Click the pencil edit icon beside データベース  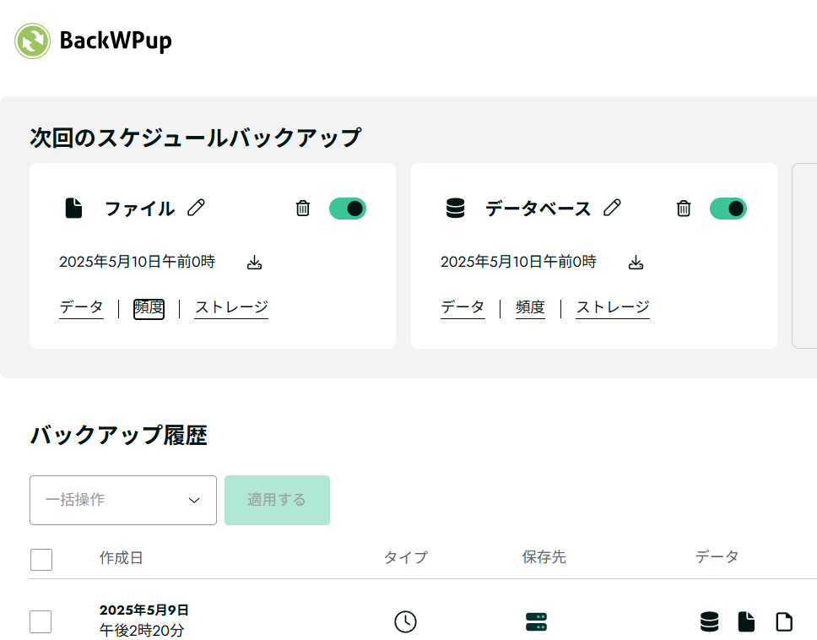[x=613, y=208]
